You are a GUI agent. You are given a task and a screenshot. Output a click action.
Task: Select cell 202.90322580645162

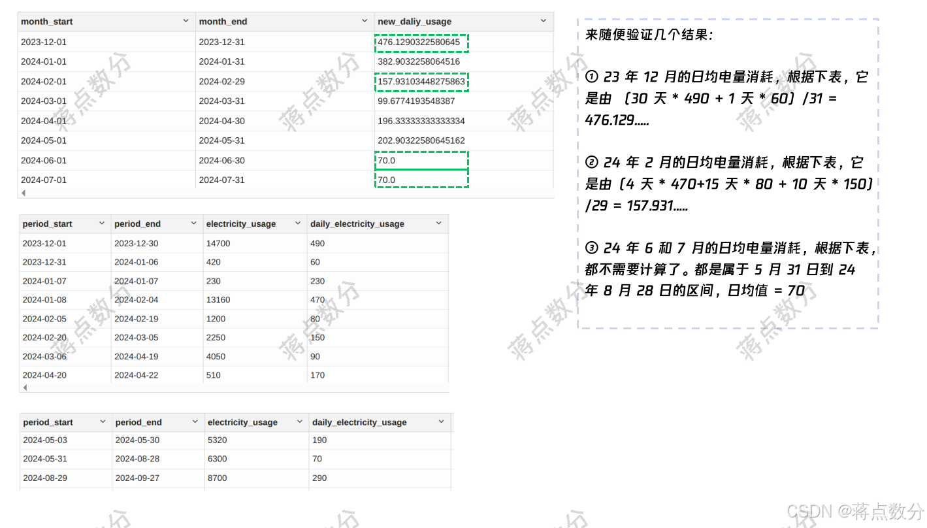(464, 140)
